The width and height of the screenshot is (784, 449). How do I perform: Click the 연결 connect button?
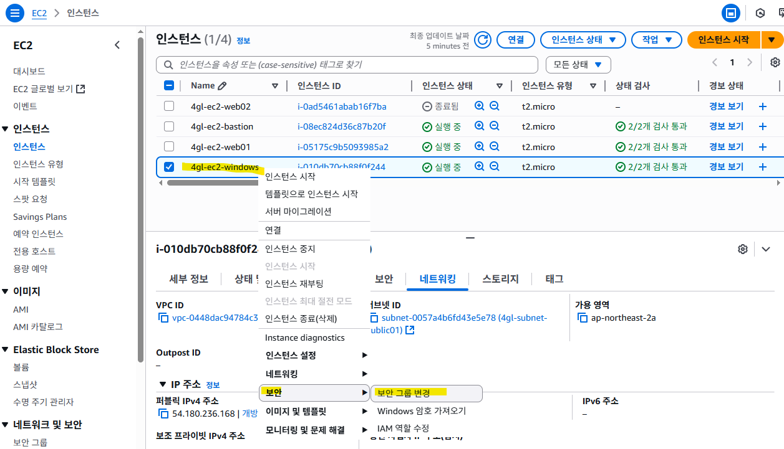point(516,40)
